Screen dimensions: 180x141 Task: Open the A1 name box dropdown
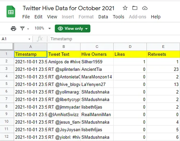[x=29, y=39]
